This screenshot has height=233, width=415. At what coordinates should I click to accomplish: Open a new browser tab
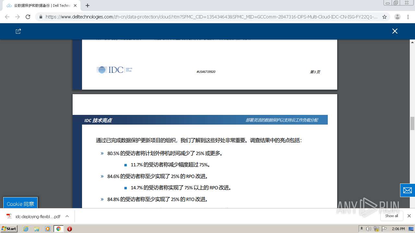pyautogui.click(x=88, y=6)
